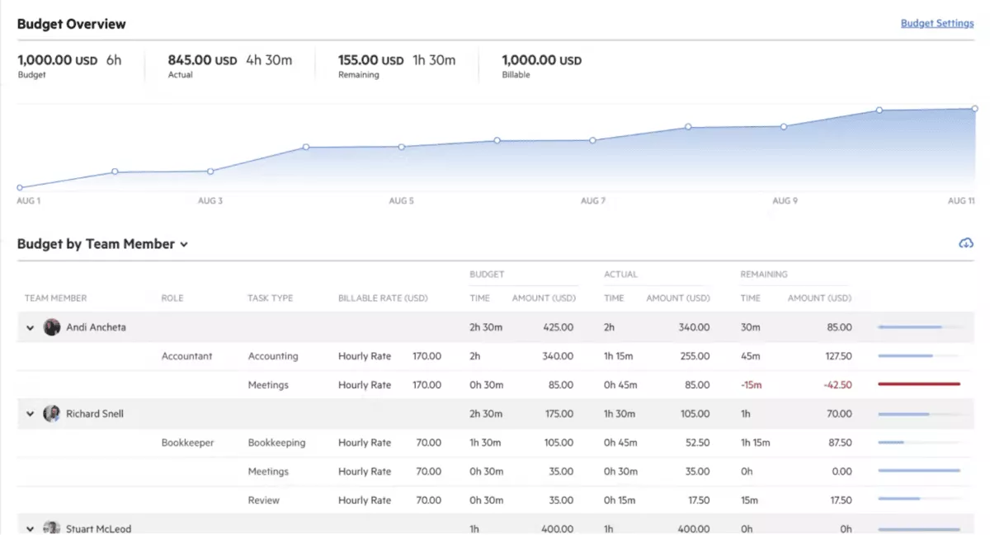Download budget data via the cloud export icon
Image resolution: width=990 pixels, height=535 pixels.
pyautogui.click(x=965, y=242)
